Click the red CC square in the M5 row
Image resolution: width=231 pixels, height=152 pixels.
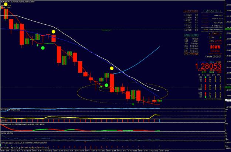point(205,95)
